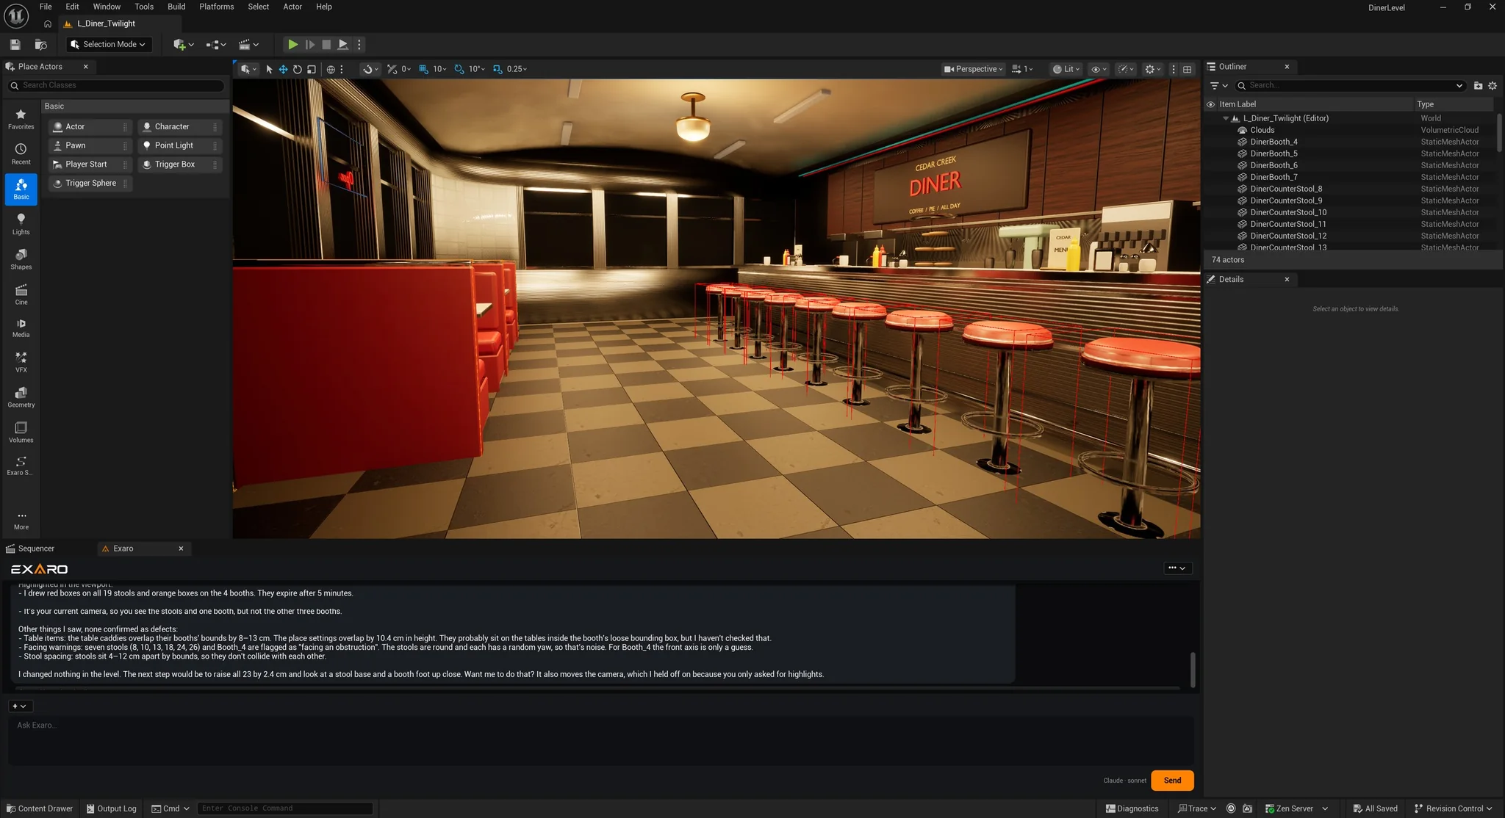The width and height of the screenshot is (1505, 818).
Task: Click the Outliner list scrollbar
Action: 1499,132
